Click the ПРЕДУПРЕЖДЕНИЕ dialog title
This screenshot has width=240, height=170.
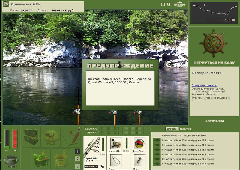[x=120, y=66]
